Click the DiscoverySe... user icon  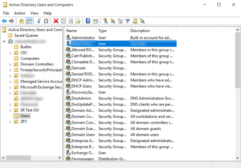tap(68, 92)
